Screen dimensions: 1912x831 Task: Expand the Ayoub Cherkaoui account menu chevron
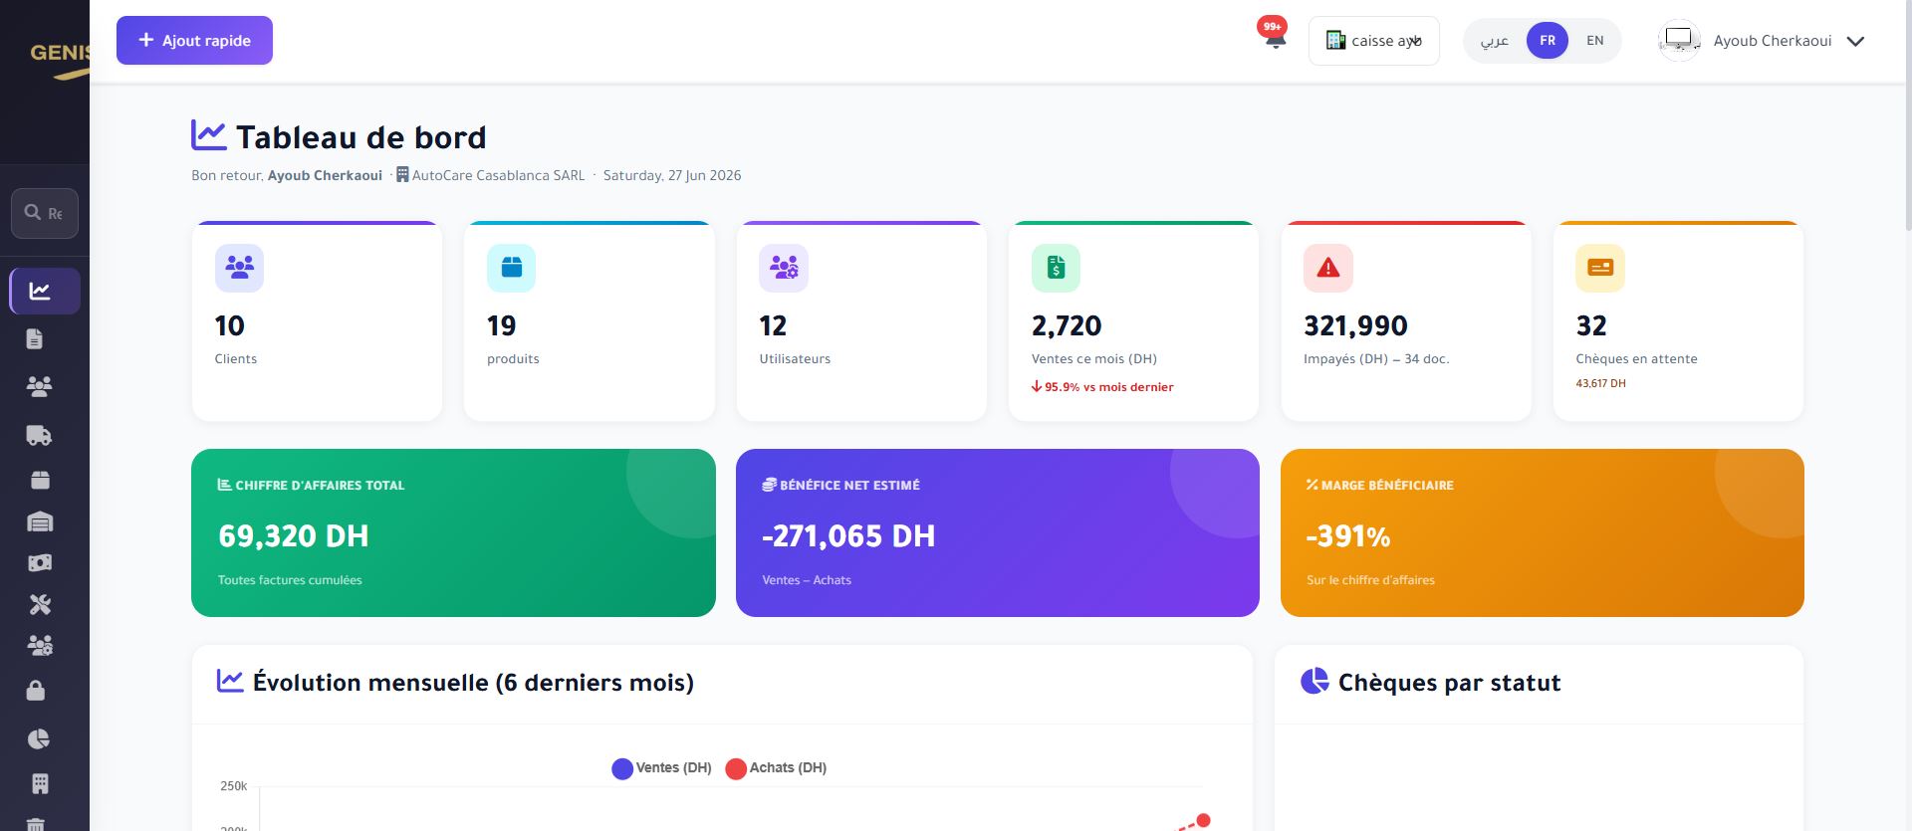(x=1855, y=42)
